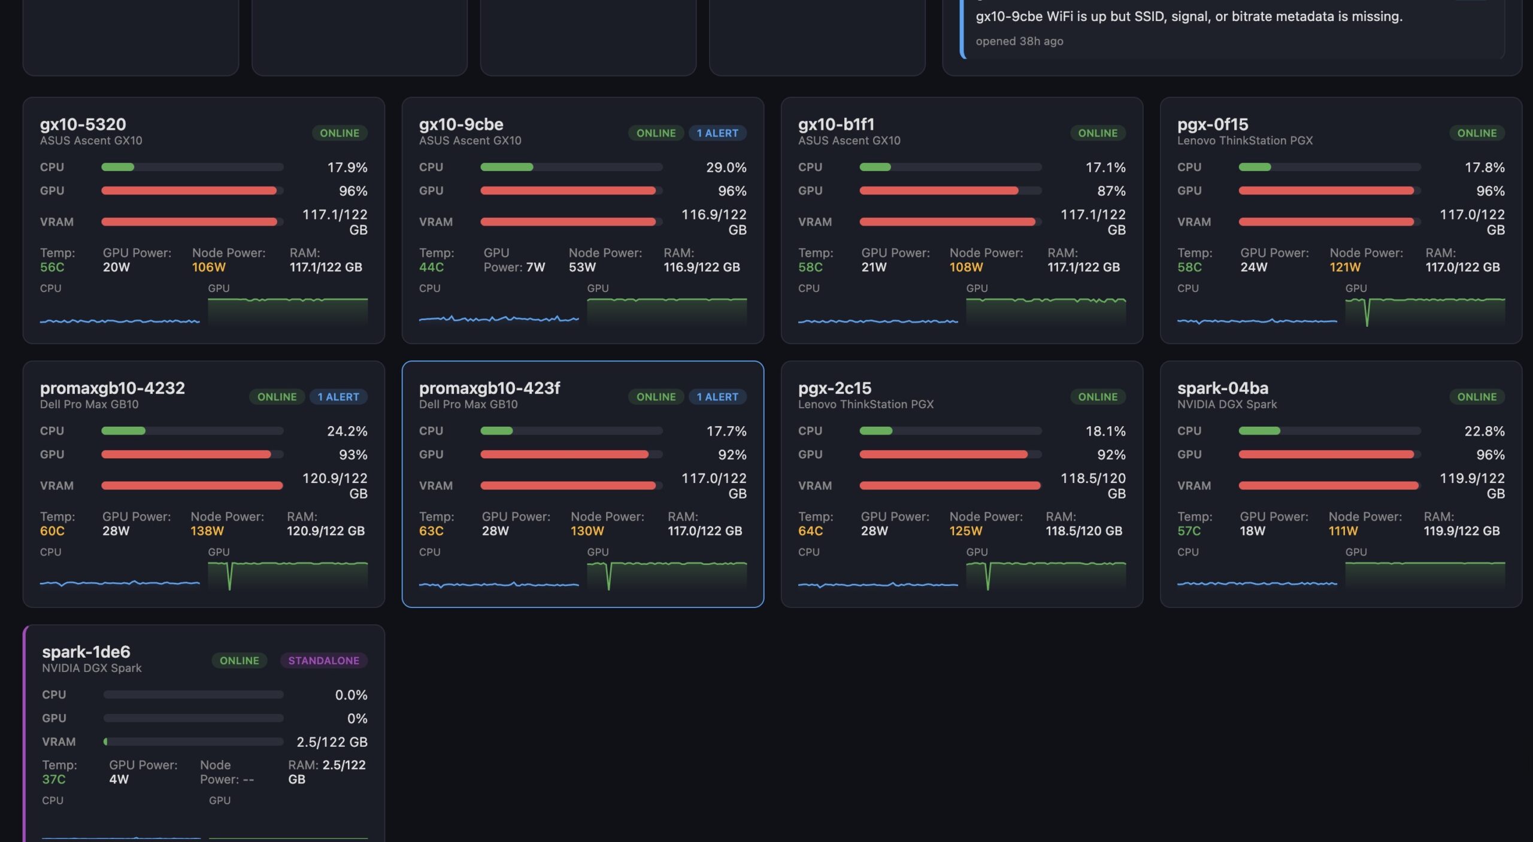Click the ONLINE badge on pgx-0f15
The width and height of the screenshot is (1533, 842).
tap(1476, 133)
